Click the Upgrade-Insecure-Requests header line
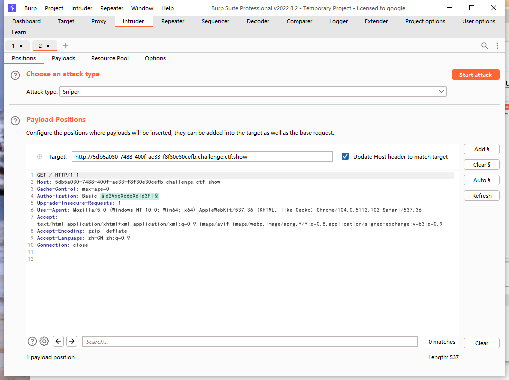 (79, 203)
